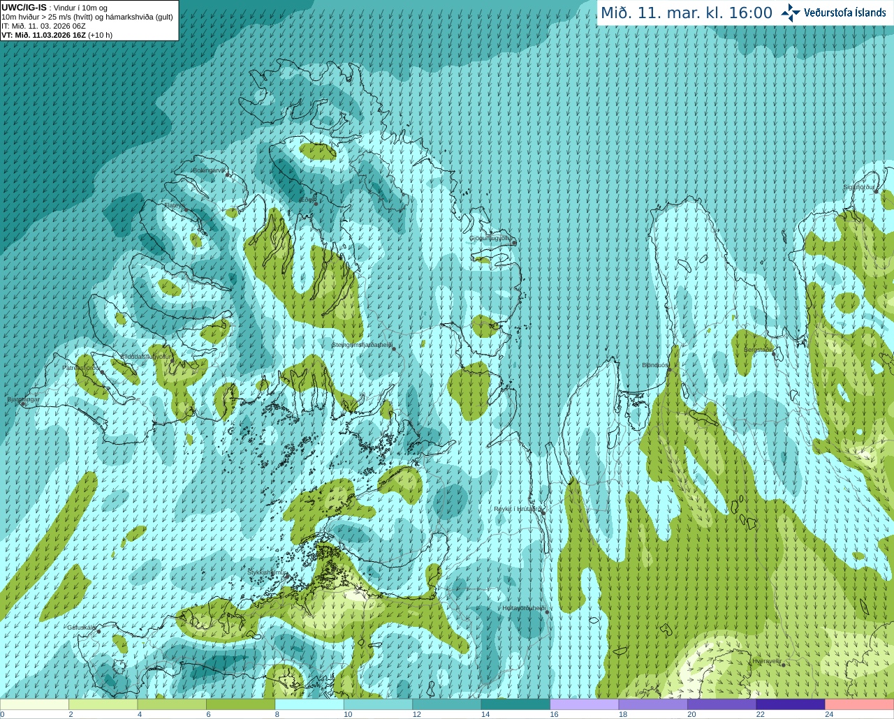Click the legend scale value 12
Viewport: 894px width, 719px height.
click(416, 714)
